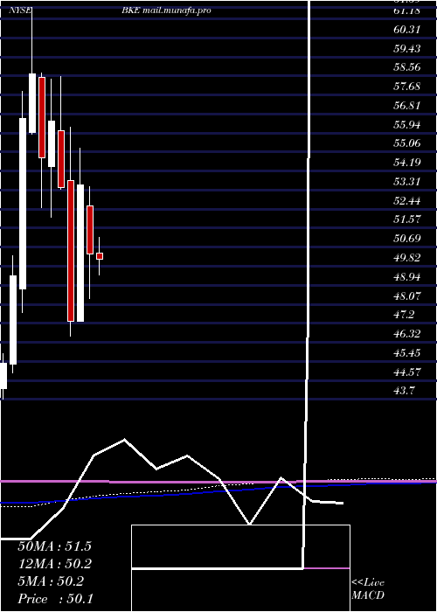Select the small last red candlestick

point(100,256)
